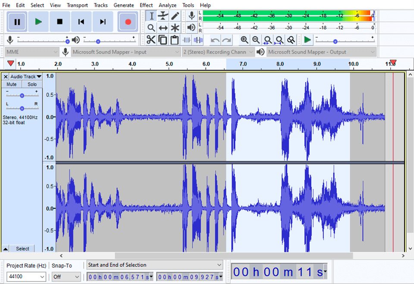Click Fit project in window zoom icon
414x284 pixels.
point(279,40)
